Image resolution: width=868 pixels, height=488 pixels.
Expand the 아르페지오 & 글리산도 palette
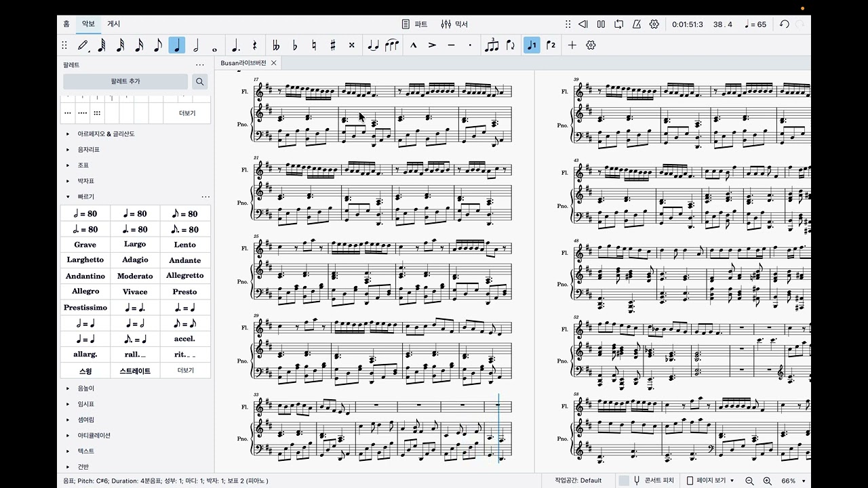[x=68, y=134]
